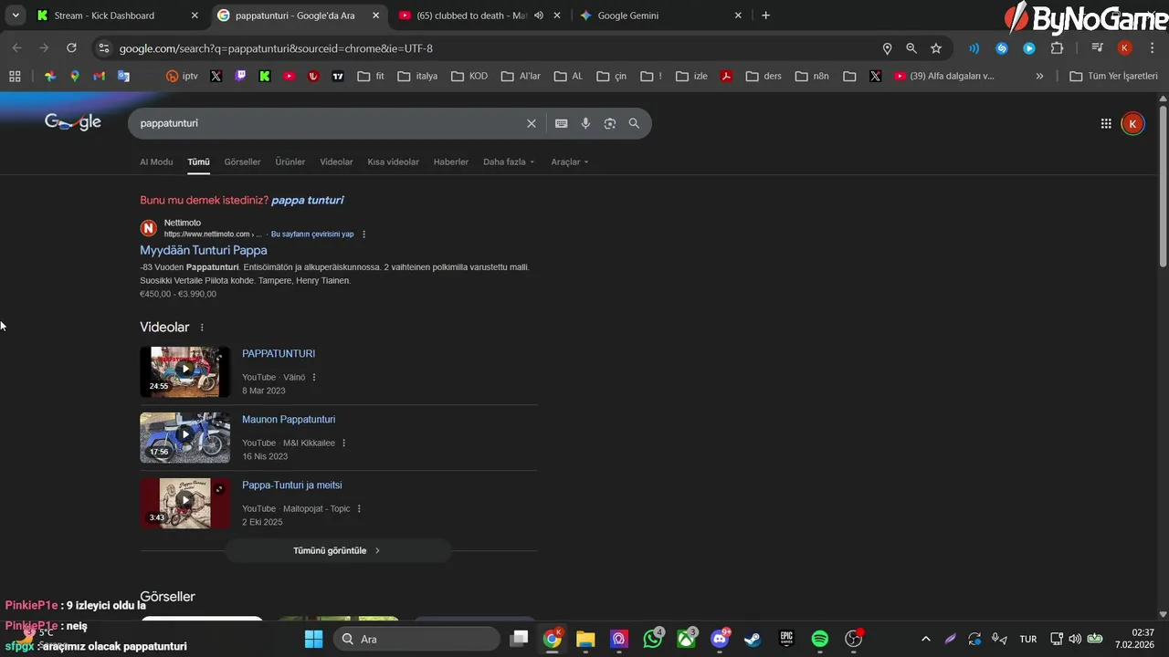Open the Tüm Yer İşaretleri folder

(x=1113, y=77)
